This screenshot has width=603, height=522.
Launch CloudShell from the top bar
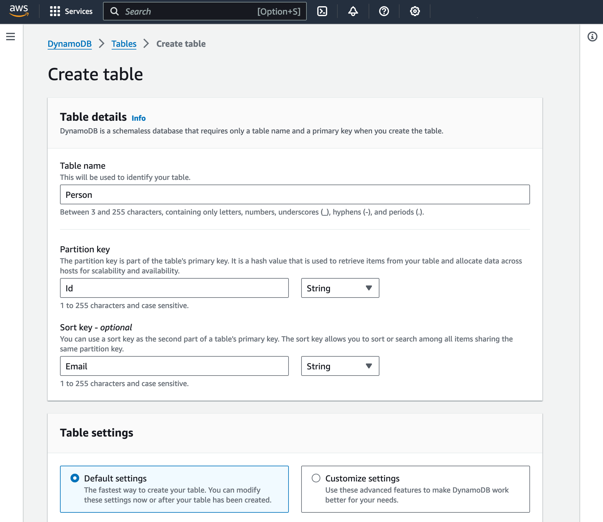(322, 11)
